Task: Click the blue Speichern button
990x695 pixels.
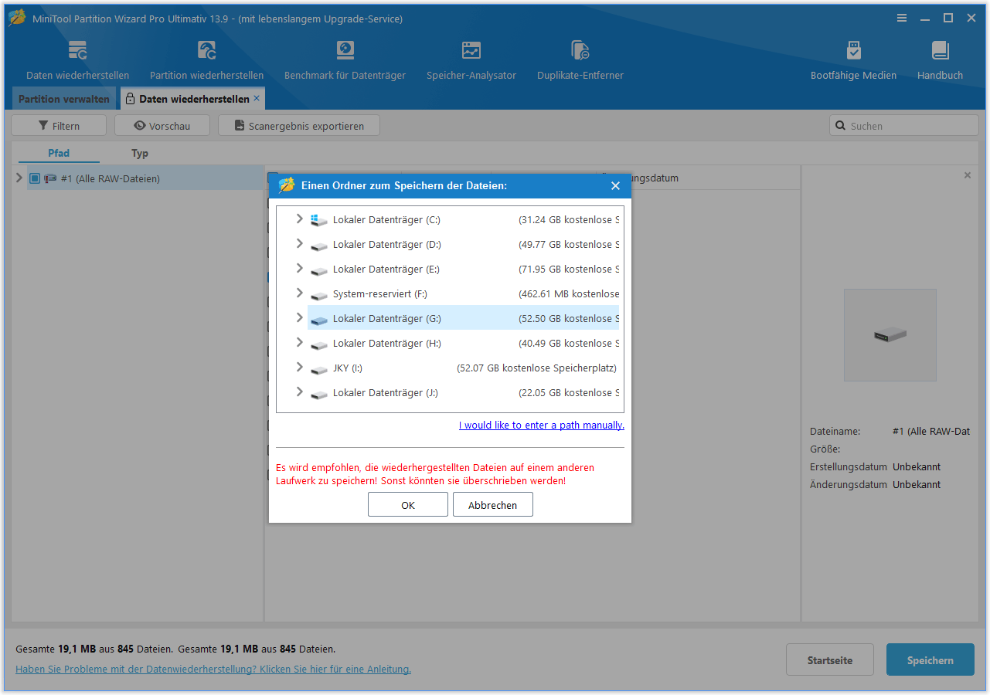Action: coord(930,660)
